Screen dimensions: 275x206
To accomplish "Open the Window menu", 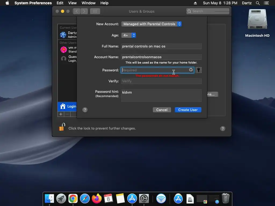I will (89, 3).
